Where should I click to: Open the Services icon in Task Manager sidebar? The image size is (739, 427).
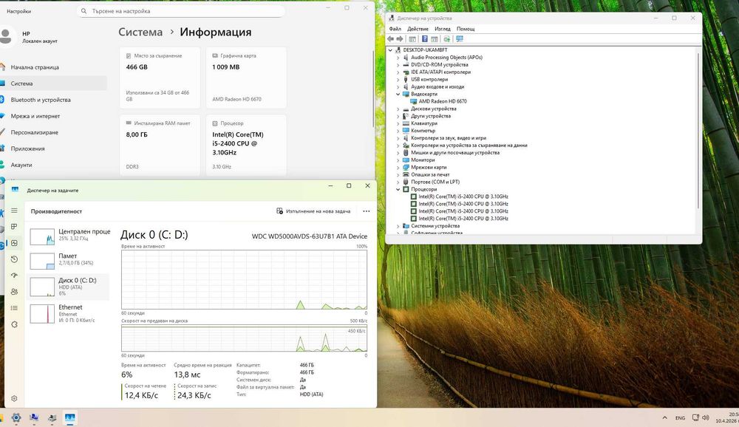click(14, 324)
